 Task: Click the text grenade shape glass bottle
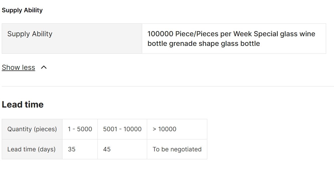(x=215, y=44)
